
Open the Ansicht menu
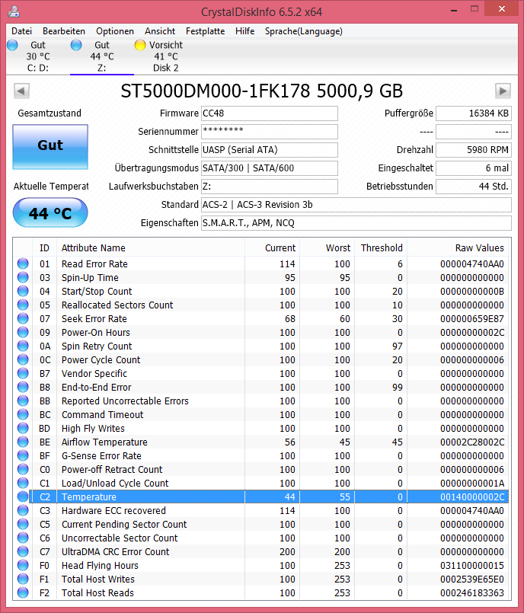point(160,31)
